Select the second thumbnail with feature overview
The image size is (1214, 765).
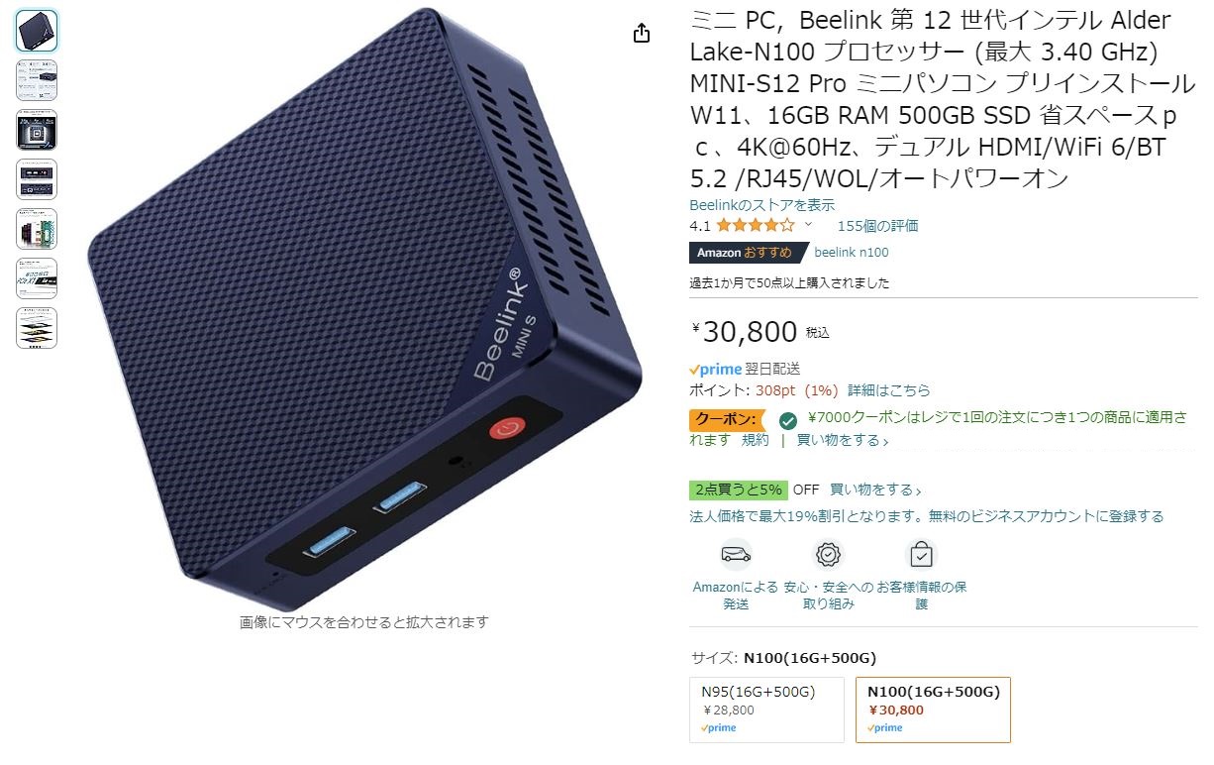pyautogui.click(x=37, y=80)
